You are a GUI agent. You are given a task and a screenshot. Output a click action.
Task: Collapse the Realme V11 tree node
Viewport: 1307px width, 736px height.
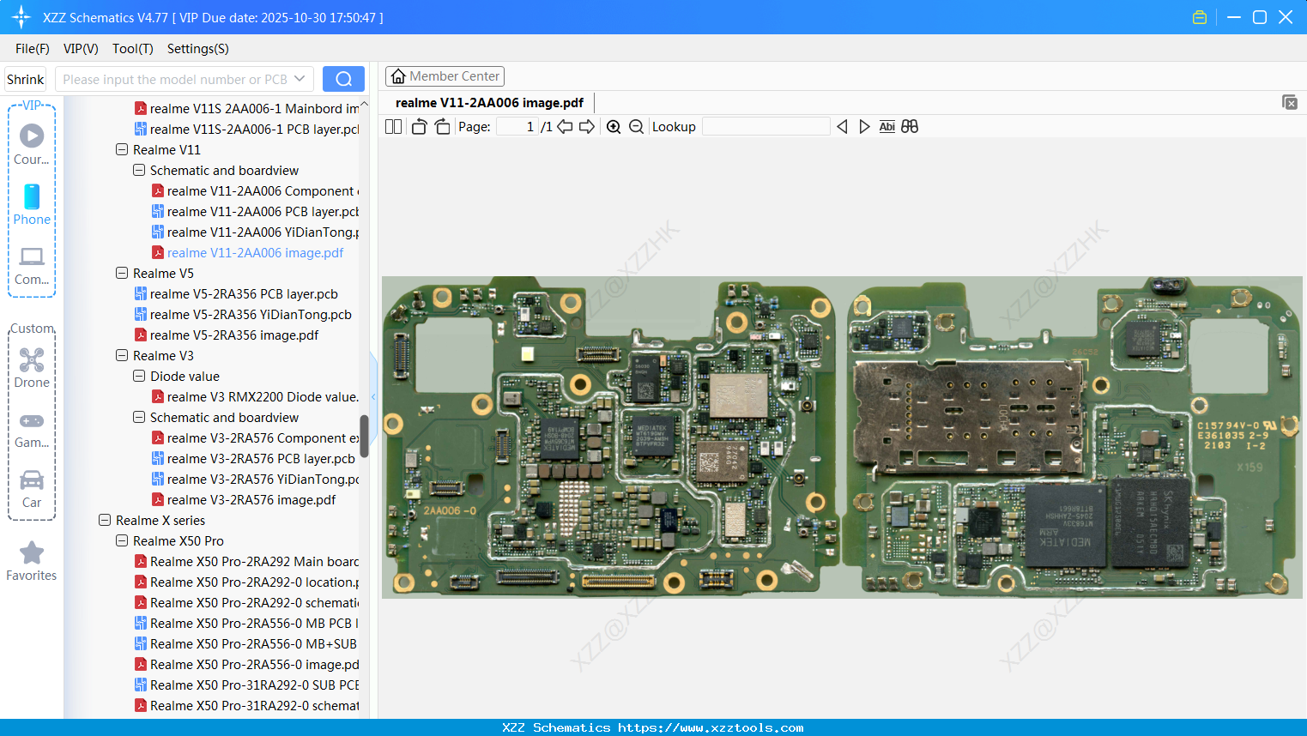122,149
